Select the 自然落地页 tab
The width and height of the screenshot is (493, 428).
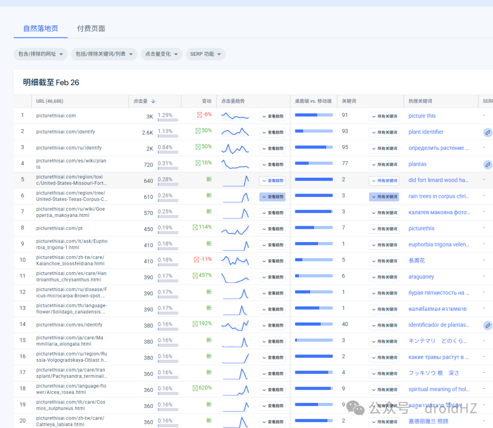(41, 29)
